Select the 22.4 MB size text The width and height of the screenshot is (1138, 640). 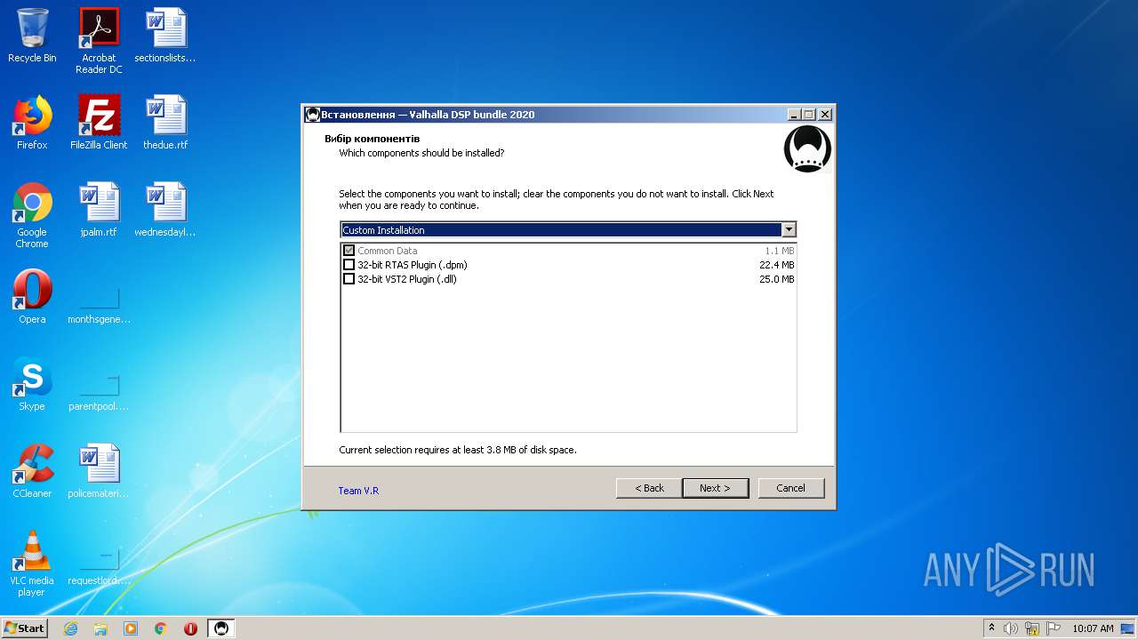777,265
